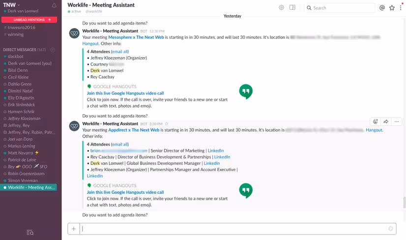Focus the message input box
Screen dimensions: 406x240
click(x=234, y=229)
